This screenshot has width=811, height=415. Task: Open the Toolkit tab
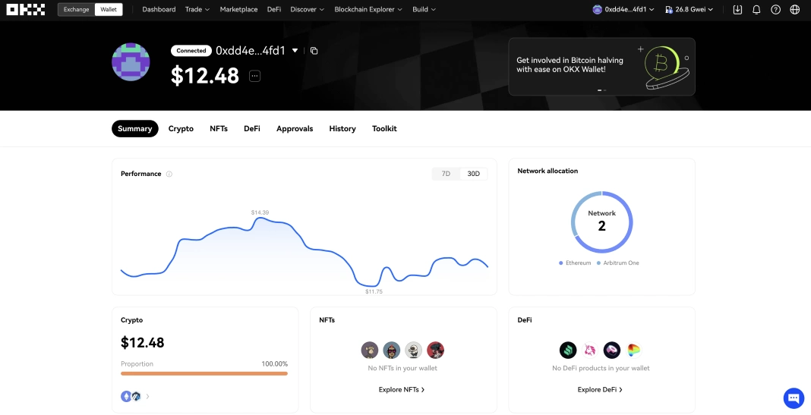tap(384, 129)
